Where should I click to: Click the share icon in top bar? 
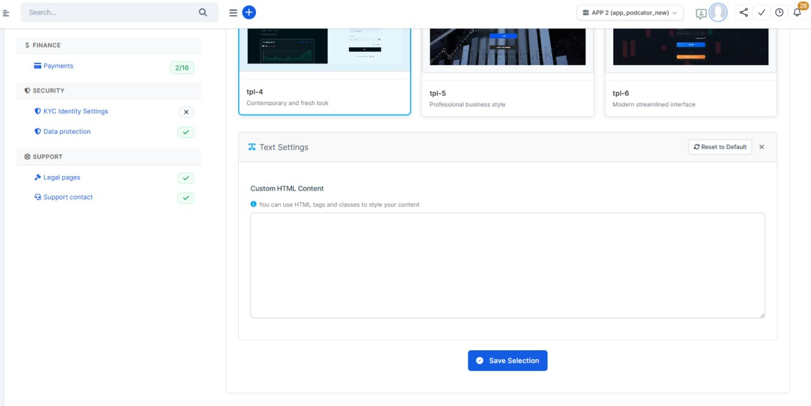click(744, 13)
